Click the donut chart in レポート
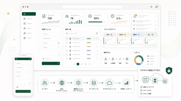Screen dimensions: 181x101 click(139, 60)
